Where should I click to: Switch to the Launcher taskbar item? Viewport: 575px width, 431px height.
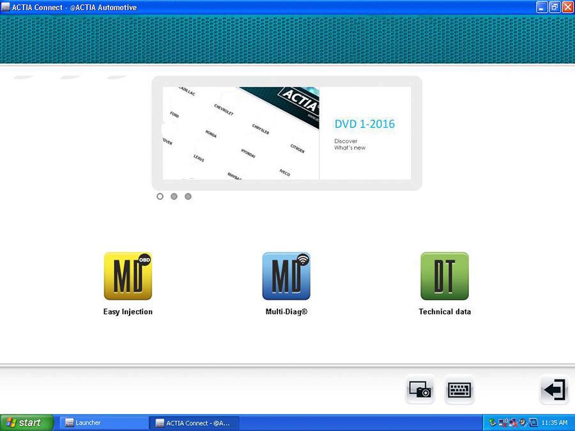[x=103, y=423]
